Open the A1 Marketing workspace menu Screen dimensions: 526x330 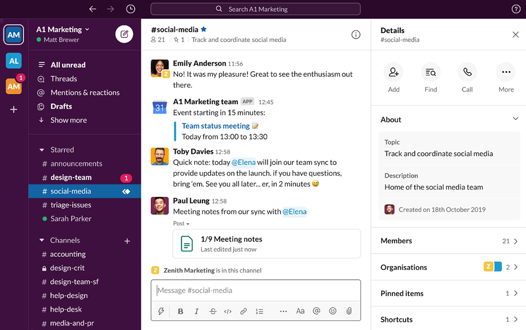pos(60,29)
